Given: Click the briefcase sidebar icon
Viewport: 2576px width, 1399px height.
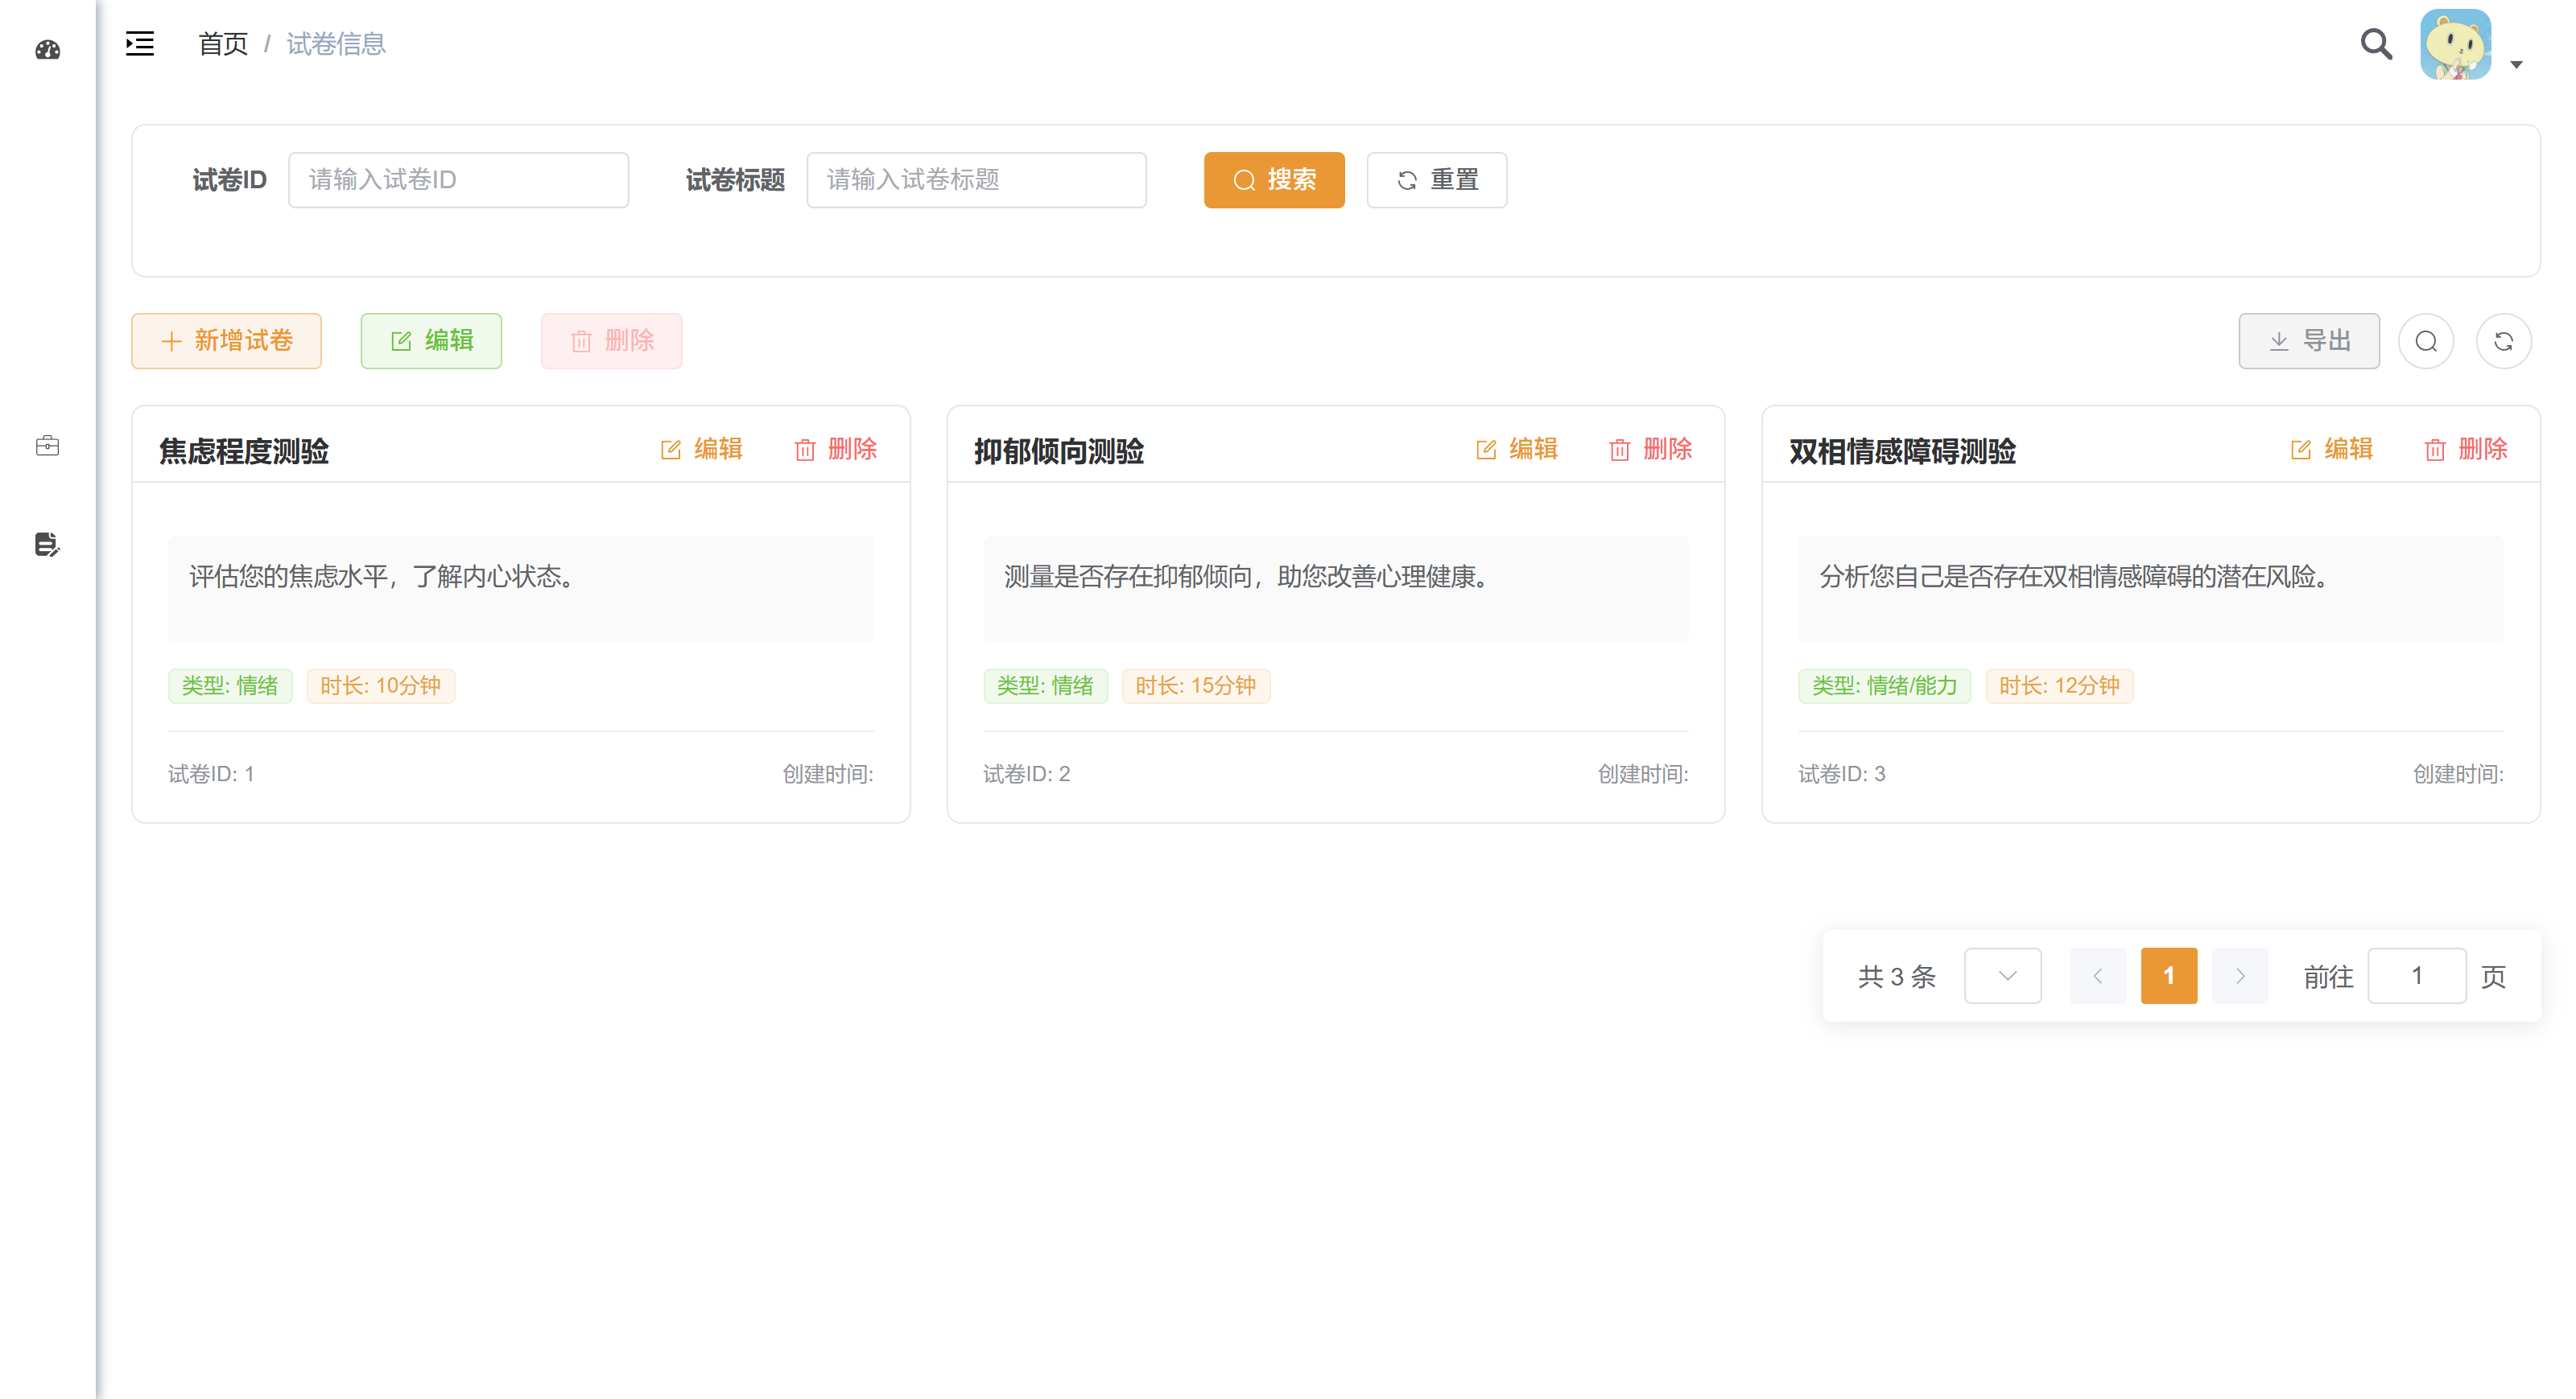Looking at the screenshot, I should point(47,446).
